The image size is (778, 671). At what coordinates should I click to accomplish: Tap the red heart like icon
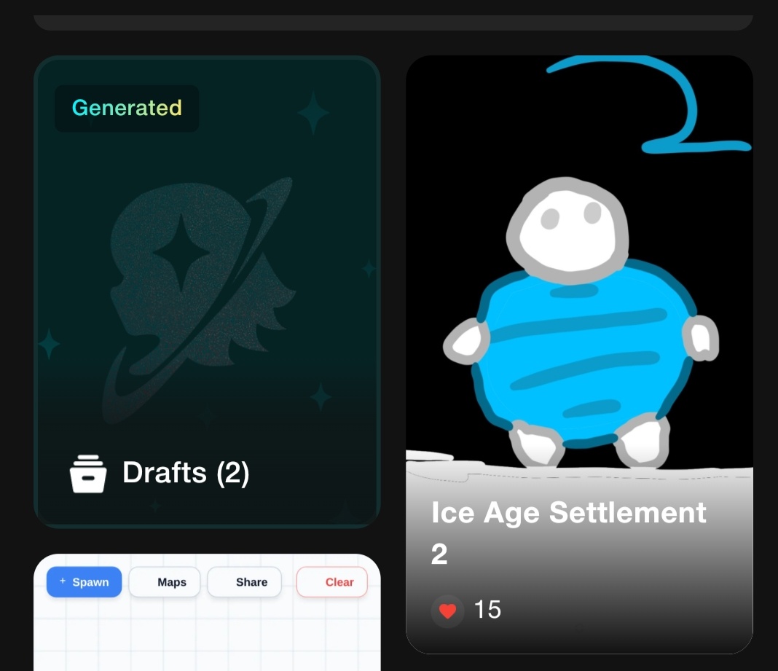point(447,611)
